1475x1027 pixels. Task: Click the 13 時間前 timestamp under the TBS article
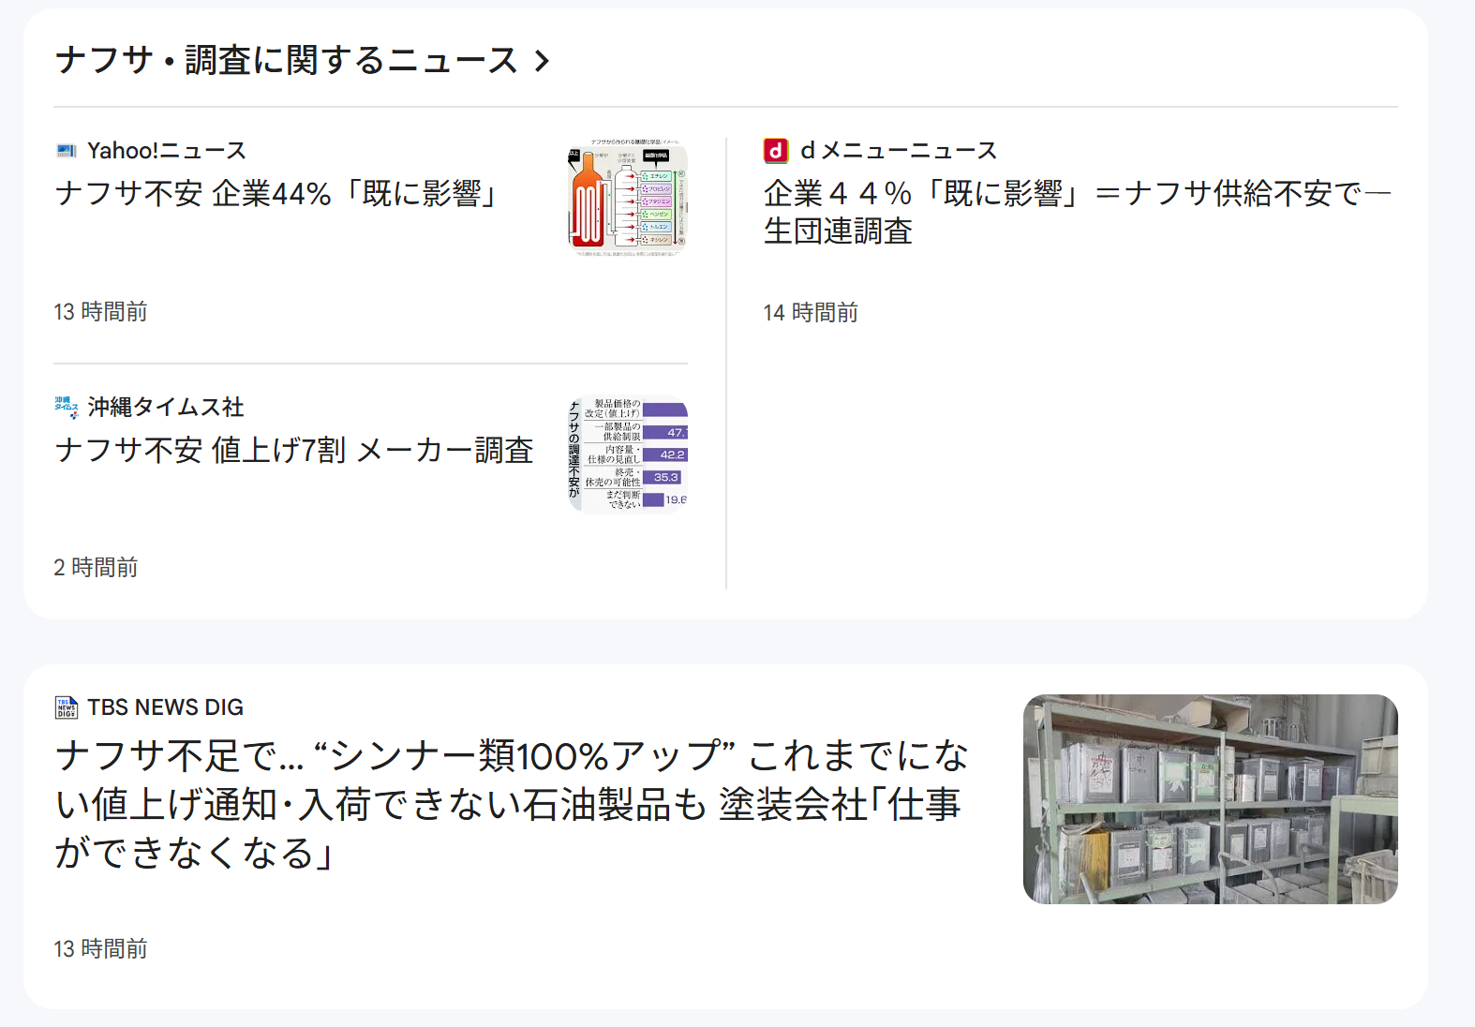coord(100,949)
